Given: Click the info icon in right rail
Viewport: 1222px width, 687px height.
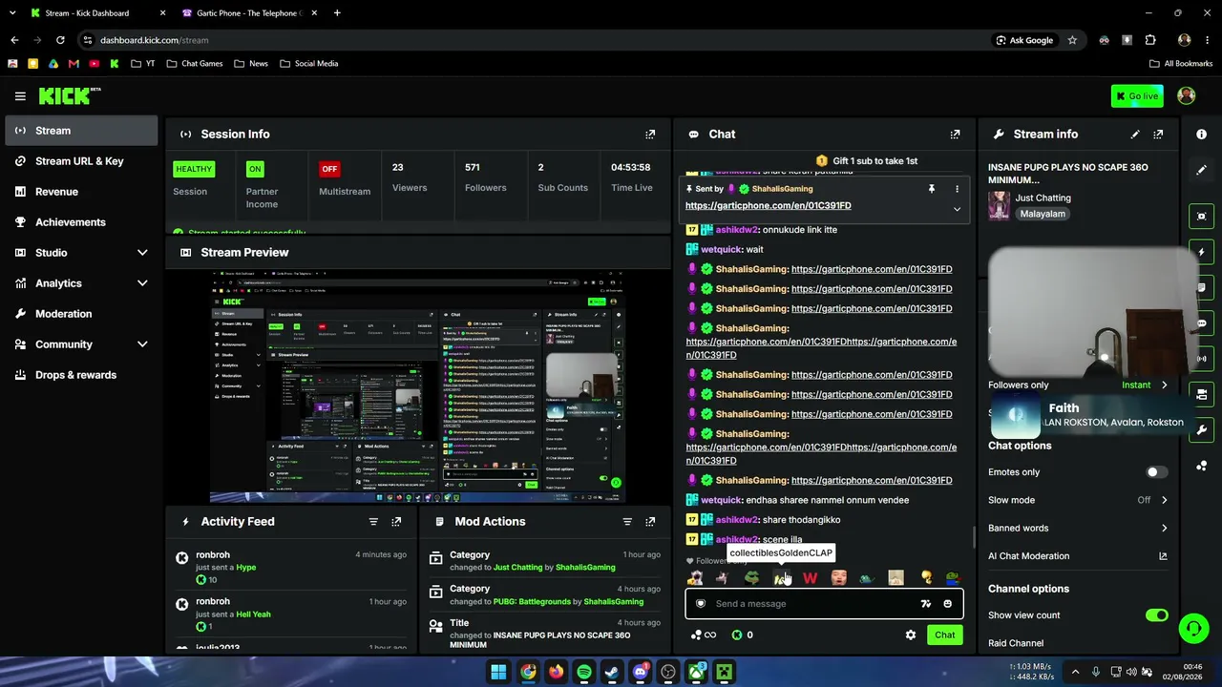Looking at the screenshot, I should pos(1201,135).
